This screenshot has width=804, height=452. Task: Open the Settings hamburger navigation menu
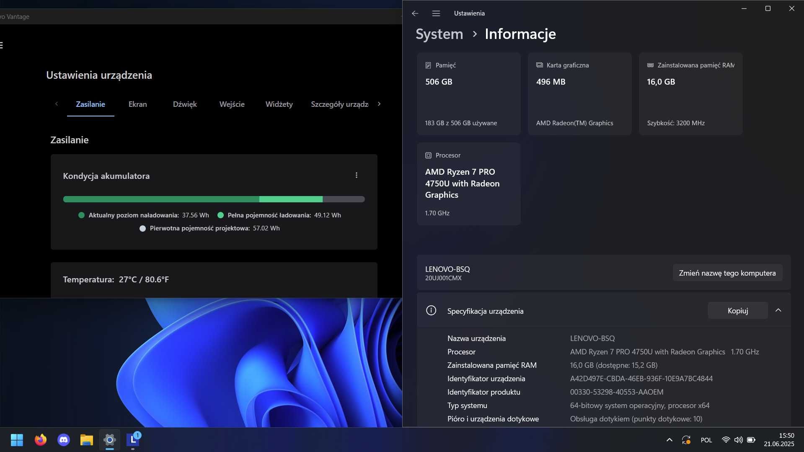point(436,13)
